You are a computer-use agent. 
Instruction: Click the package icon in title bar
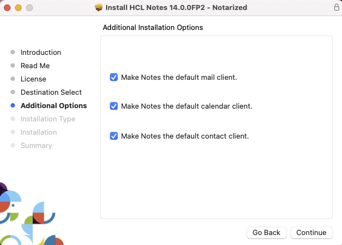pyautogui.click(x=99, y=8)
